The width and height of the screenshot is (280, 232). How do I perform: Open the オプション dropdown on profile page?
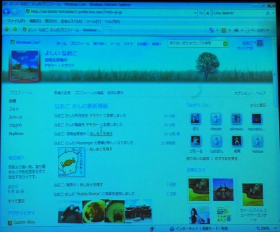click(243, 93)
